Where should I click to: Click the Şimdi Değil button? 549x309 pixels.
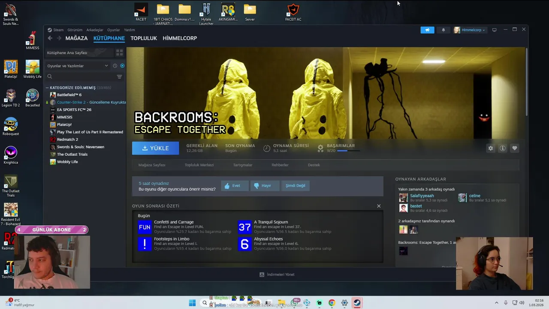click(295, 186)
